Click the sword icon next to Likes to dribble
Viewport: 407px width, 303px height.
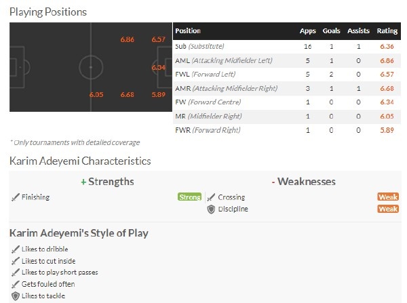16,249
